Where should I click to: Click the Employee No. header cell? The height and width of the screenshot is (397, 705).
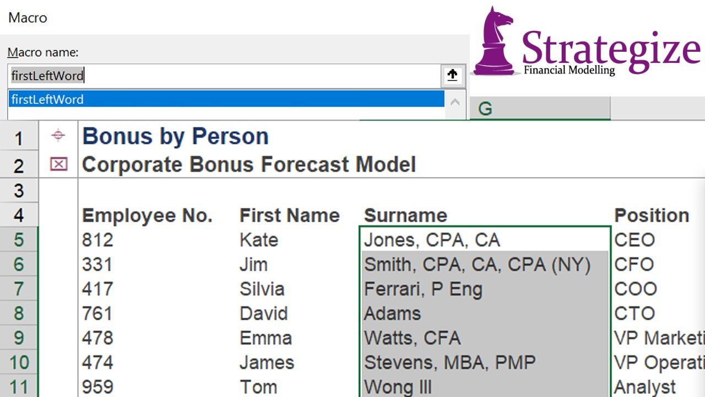pyautogui.click(x=147, y=216)
